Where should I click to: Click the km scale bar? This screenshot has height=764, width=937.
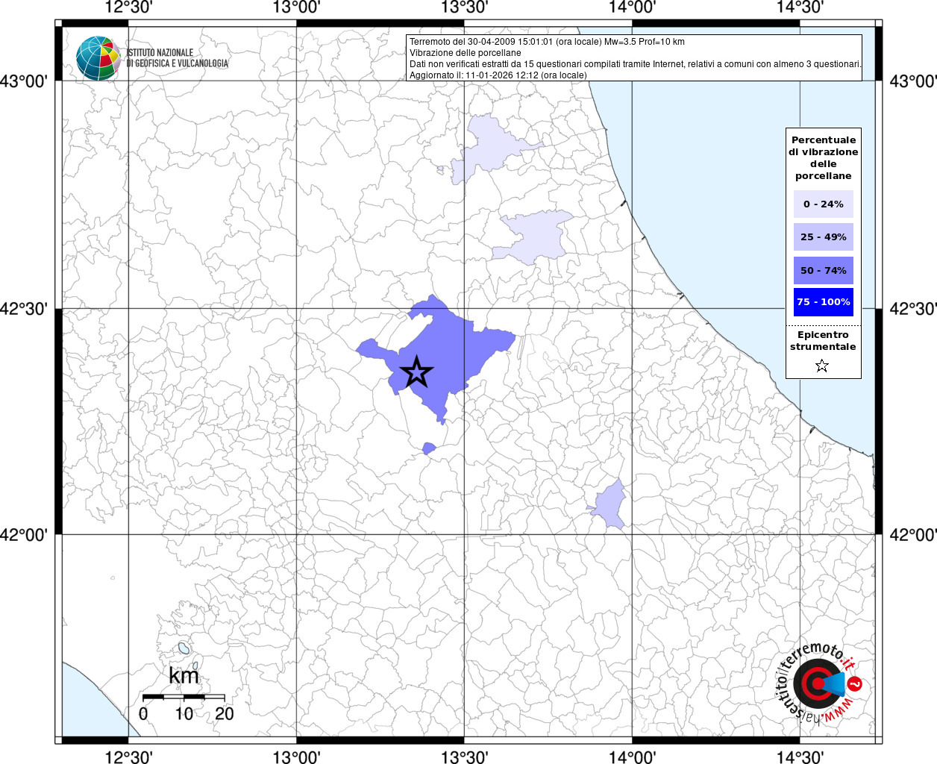pos(184,697)
